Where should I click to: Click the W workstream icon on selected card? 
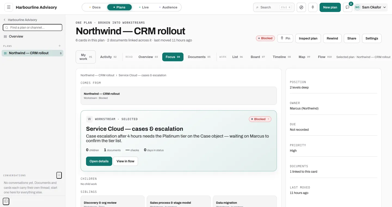tap(89, 119)
